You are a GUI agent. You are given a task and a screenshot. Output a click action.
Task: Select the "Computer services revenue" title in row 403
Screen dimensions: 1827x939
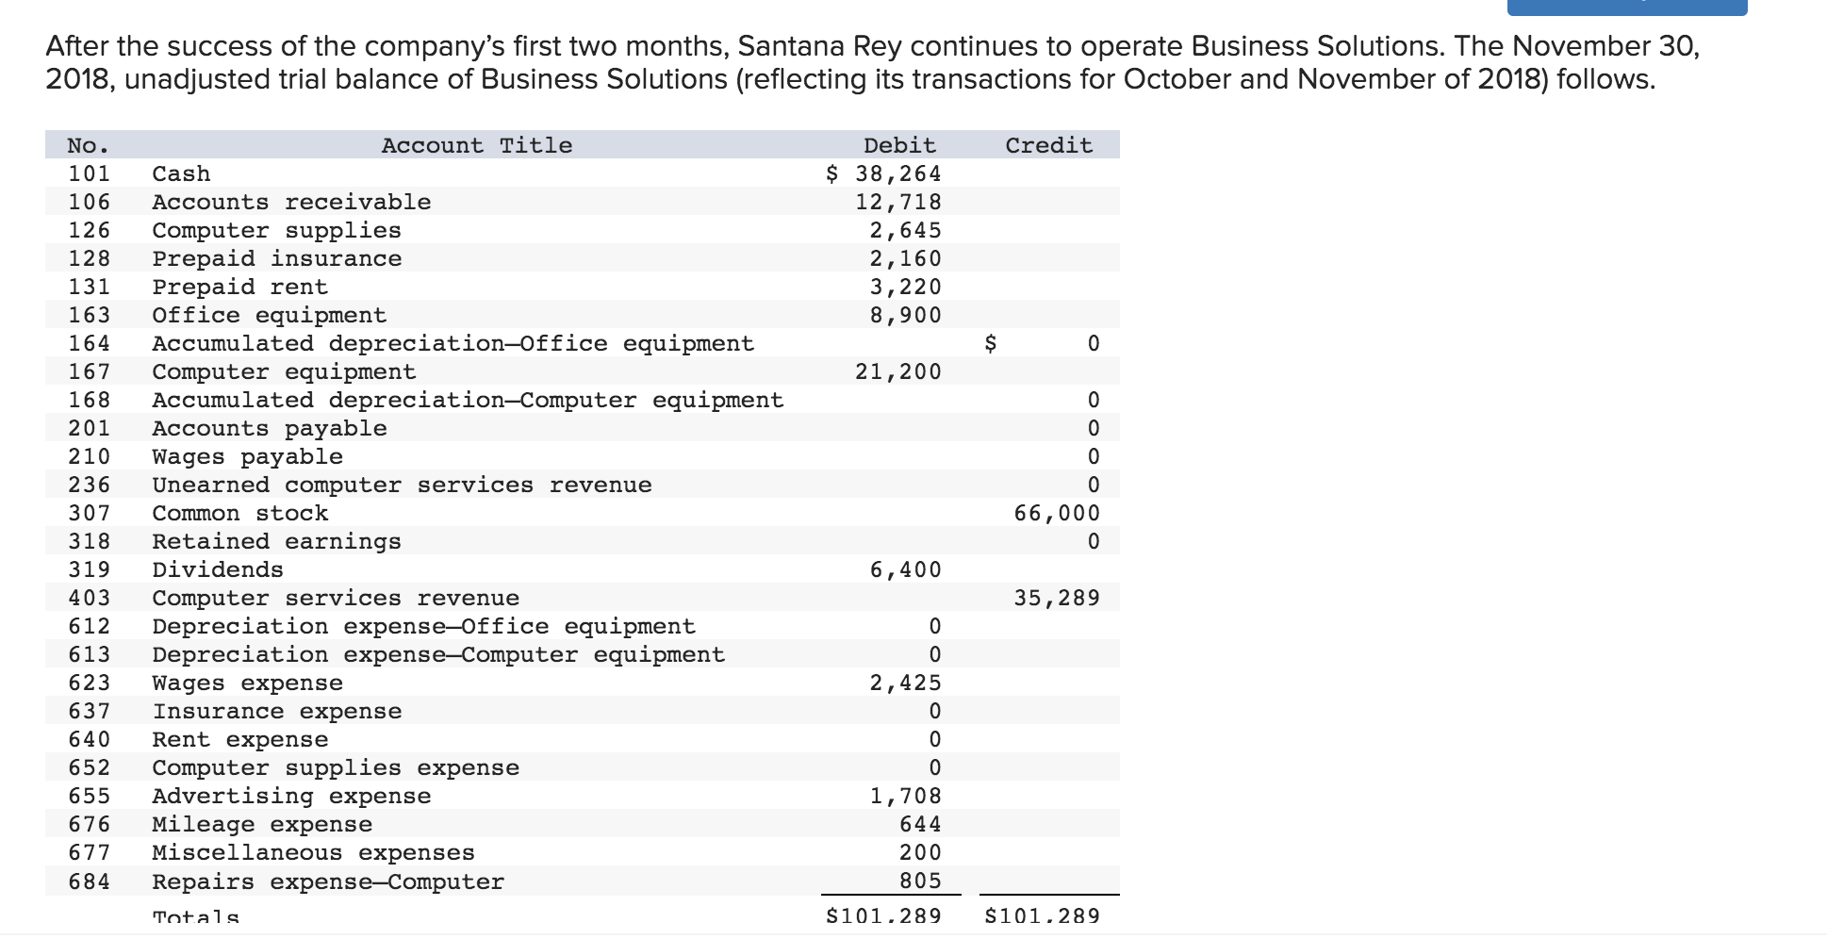click(x=336, y=598)
